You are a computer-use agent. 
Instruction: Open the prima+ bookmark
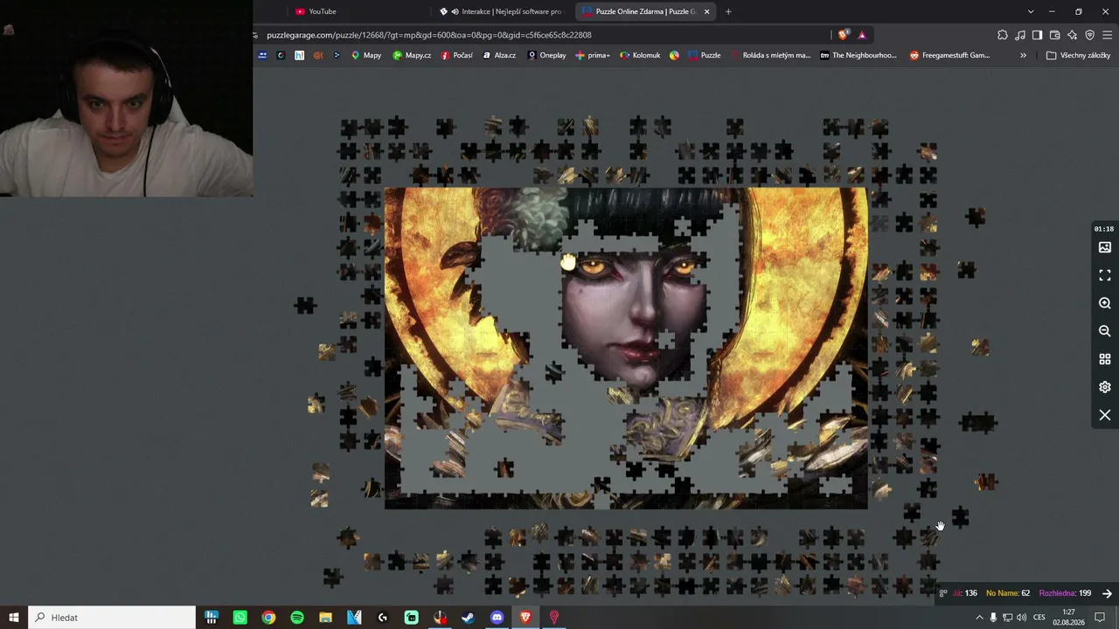tap(593, 55)
